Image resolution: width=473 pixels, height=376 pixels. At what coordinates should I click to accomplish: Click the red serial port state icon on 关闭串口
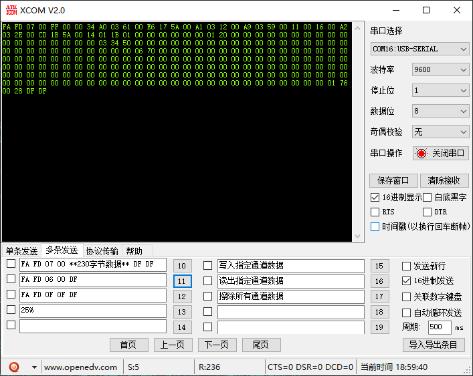421,153
